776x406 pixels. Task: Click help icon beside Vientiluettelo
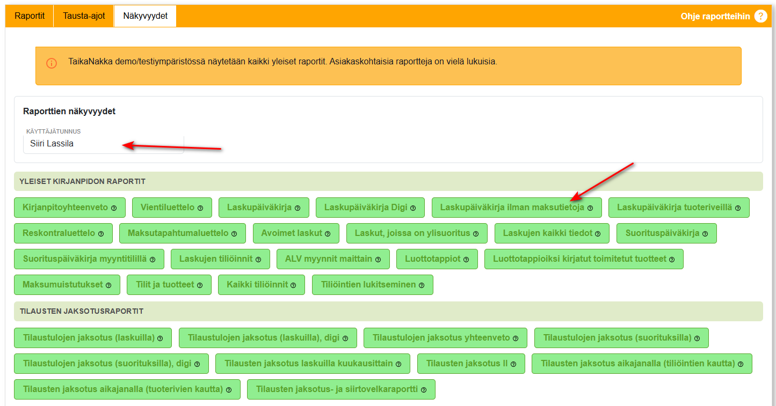(200, 208)
